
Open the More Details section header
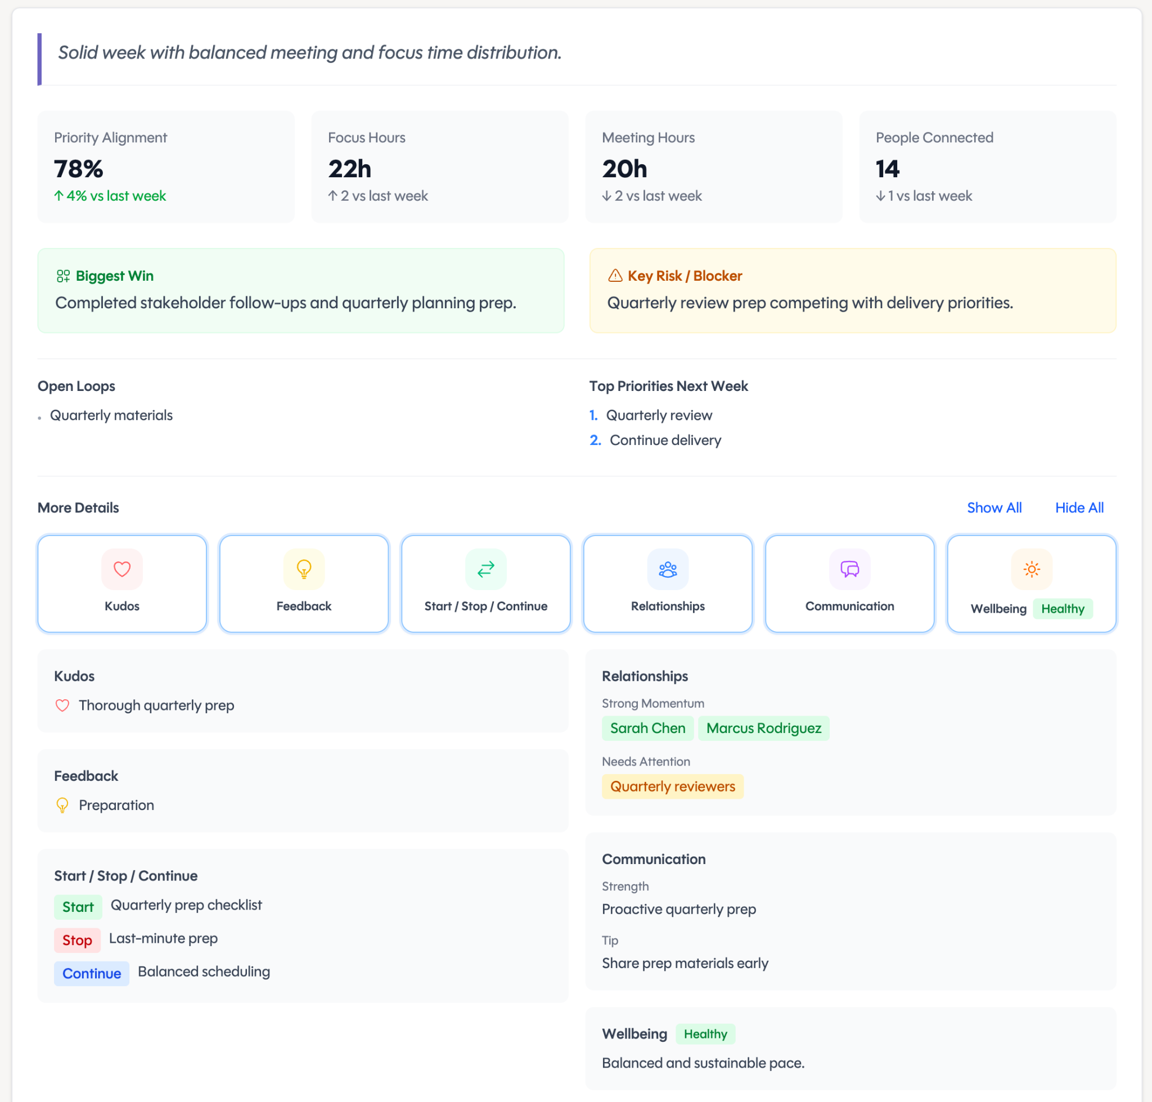(x=78, y=507)
